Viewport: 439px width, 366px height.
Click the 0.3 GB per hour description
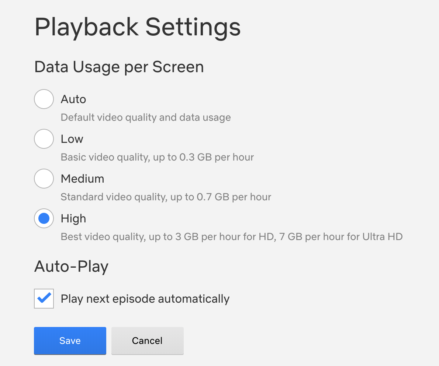(157, 157)
